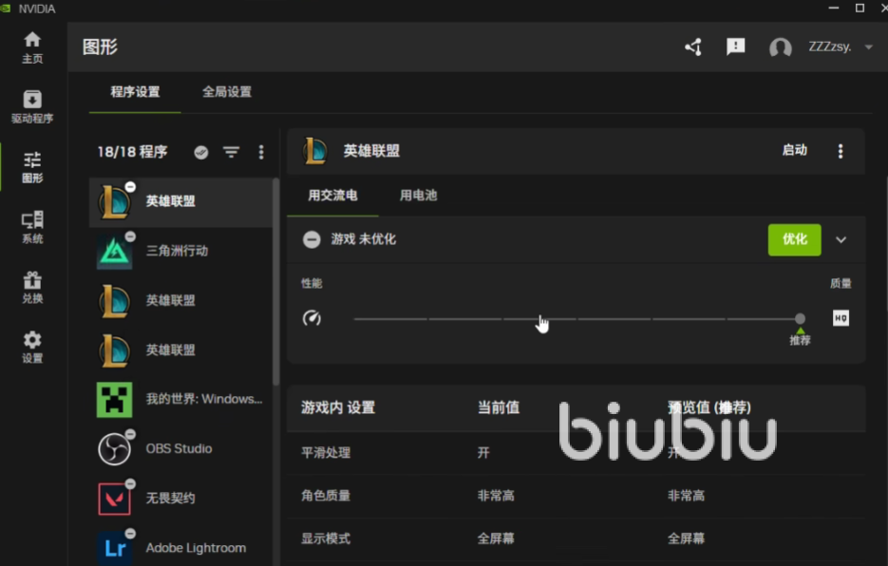The image size is (888, 566).
Task: Open the ZZZzsy. account dropdown arrow
Action: tap(868, 47)
